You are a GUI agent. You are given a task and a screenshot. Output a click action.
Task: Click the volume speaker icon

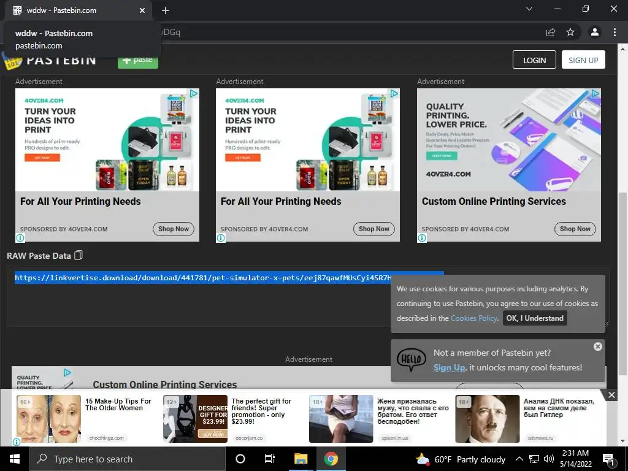point(549,459)
